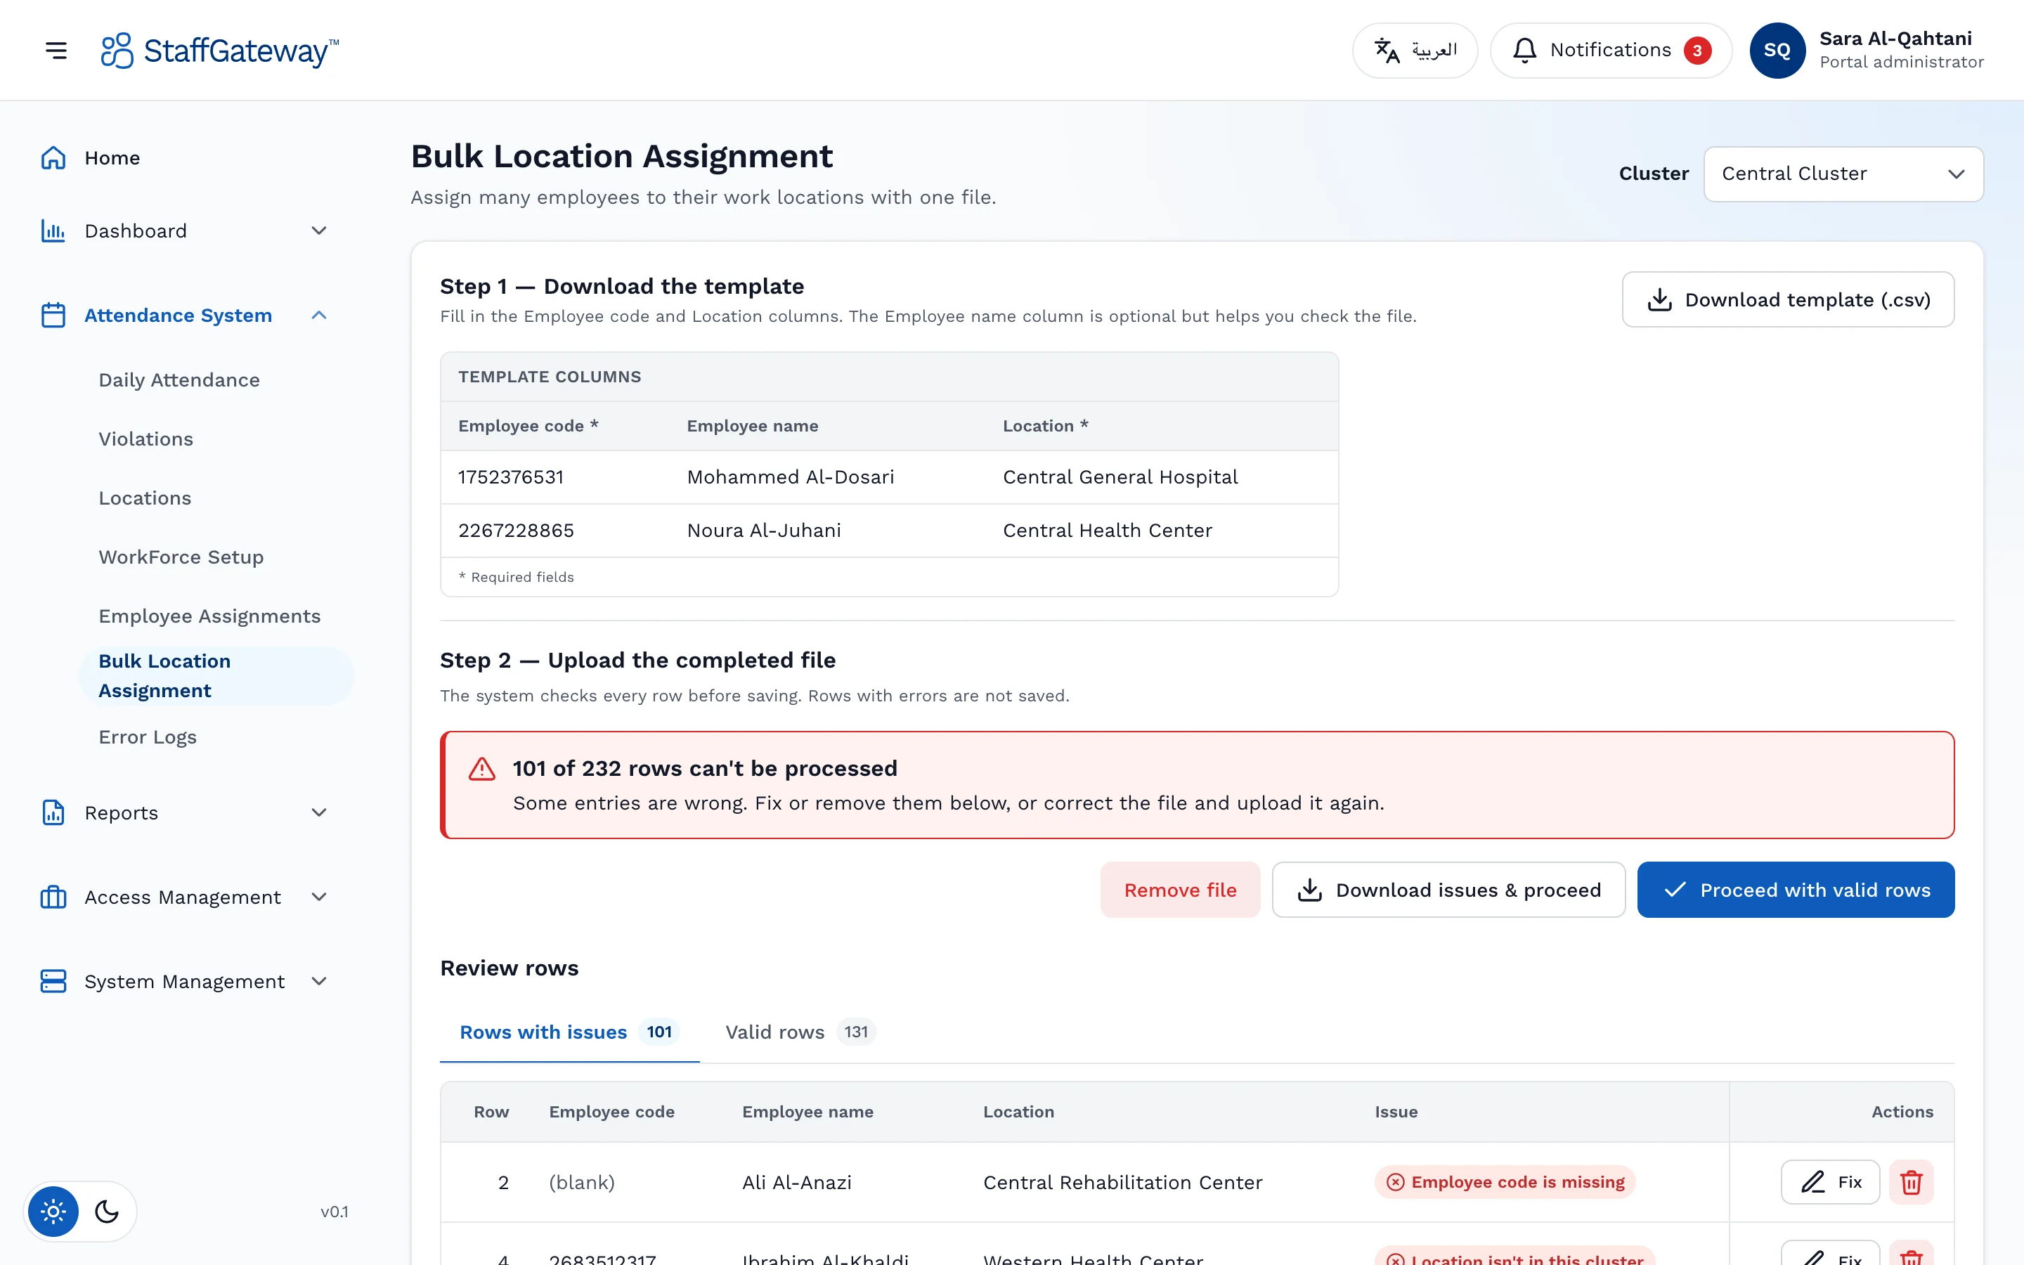Open the SQ user avatar
This screenshot has width=2024, height=1265.
[1777, 50]
